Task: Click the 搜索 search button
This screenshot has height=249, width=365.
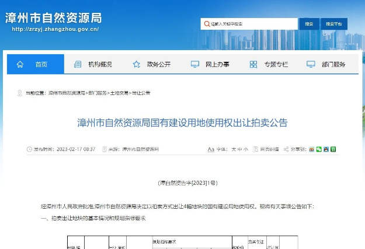Action: point(310,24)
